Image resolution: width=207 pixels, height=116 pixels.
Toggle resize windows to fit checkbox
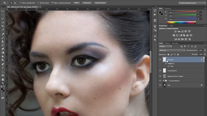tap(20, 3)
